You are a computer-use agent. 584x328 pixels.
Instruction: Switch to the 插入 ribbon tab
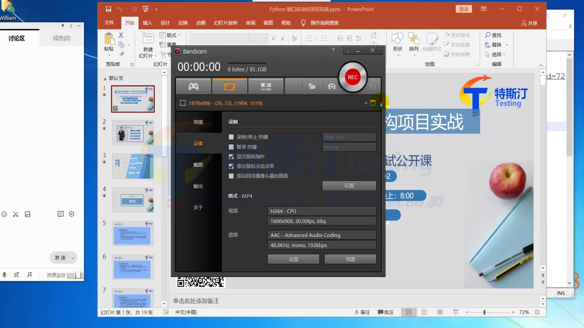147,23
